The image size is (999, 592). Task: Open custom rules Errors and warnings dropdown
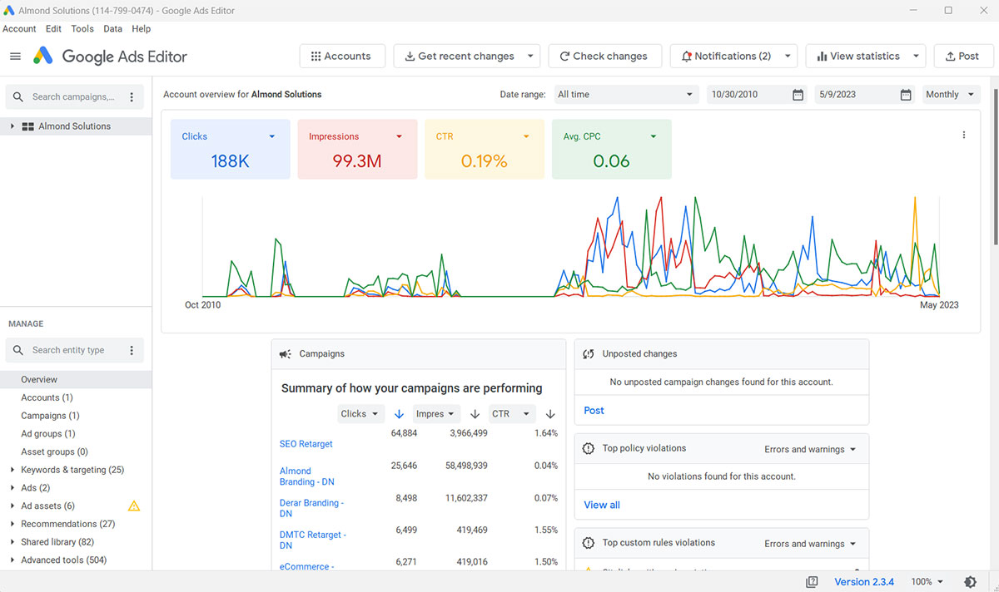(x=810, y=545)
